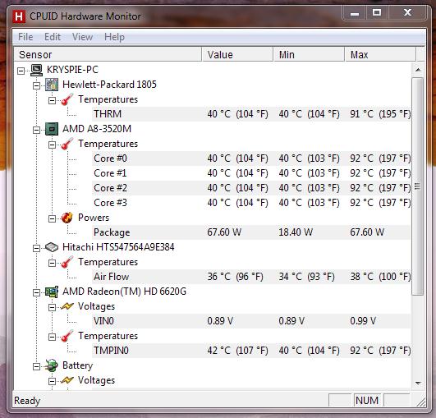Click Voltages lightning icon under AMD Radeon

67,306
